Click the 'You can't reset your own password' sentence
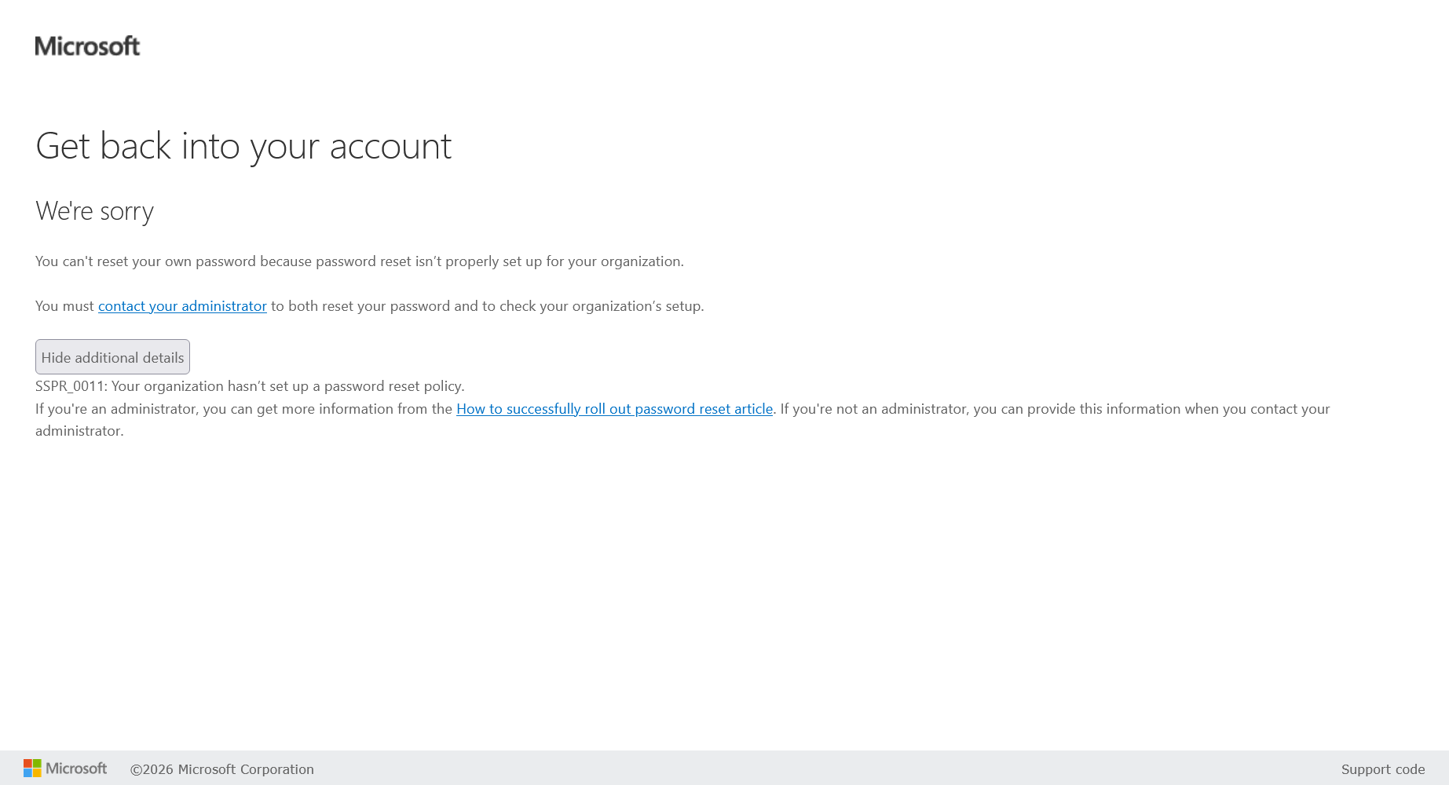The width and height of the screenshot is (1449, 785). (360, 261)
